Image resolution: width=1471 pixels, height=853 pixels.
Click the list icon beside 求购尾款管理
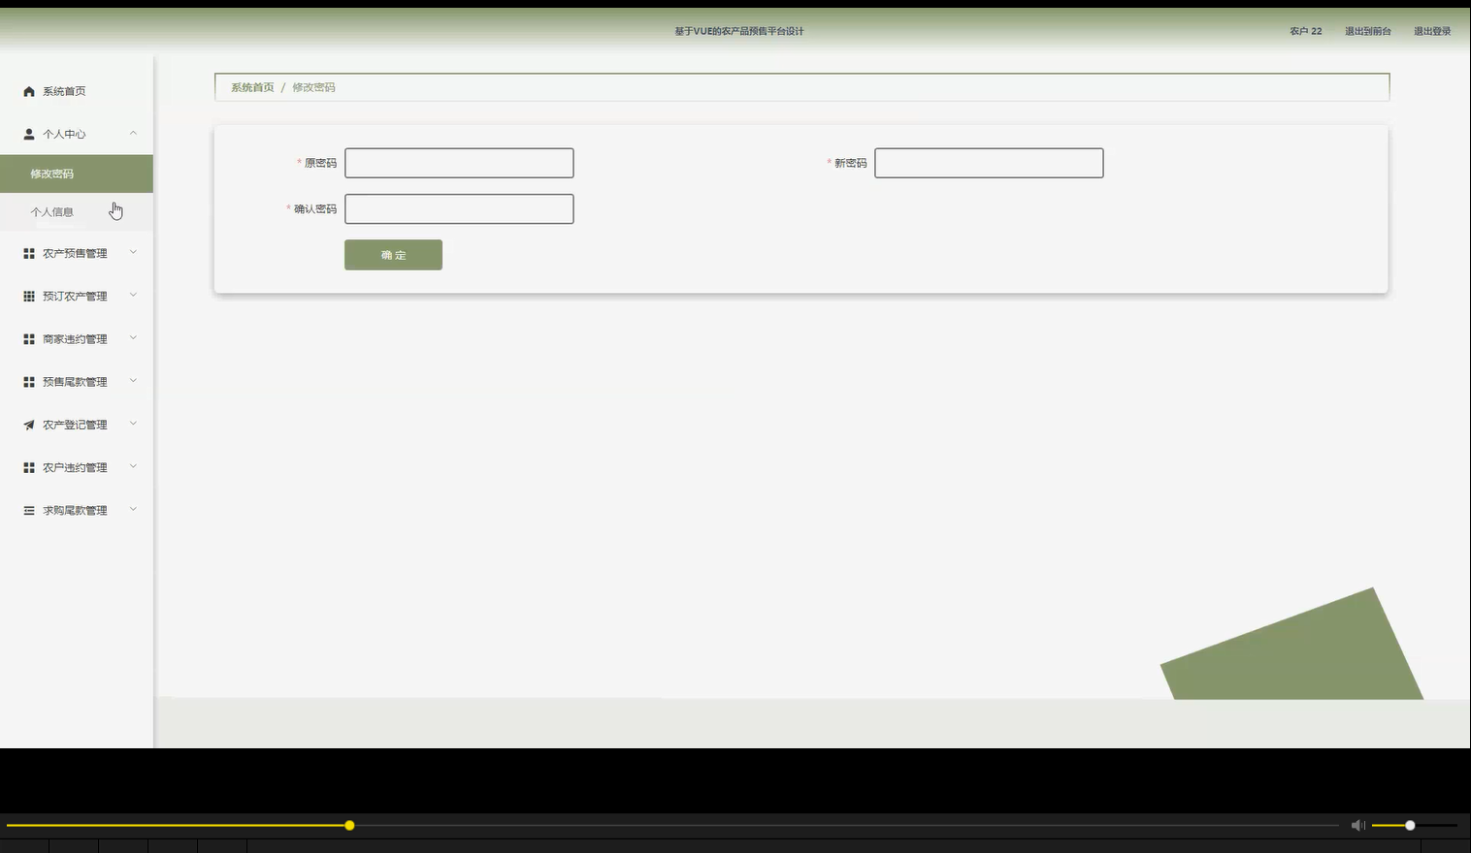(29, 510)
